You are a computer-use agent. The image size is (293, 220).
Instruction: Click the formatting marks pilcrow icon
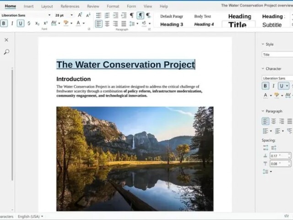coord(132,15)
